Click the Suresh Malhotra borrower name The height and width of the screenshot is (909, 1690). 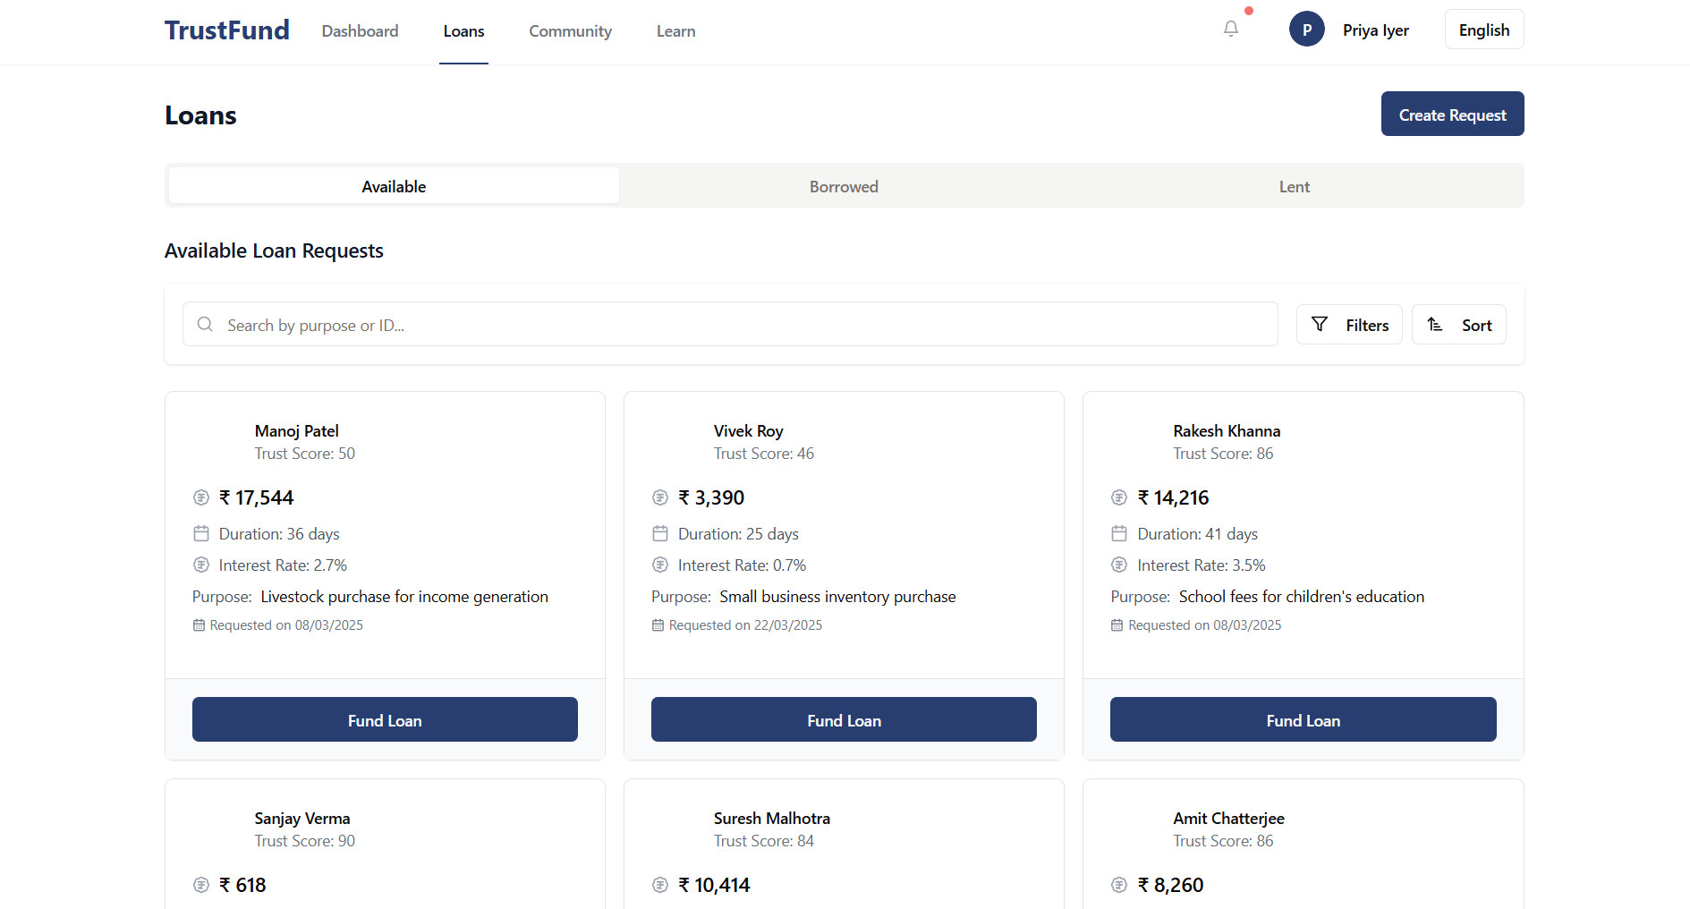click(x=772, y=819)
